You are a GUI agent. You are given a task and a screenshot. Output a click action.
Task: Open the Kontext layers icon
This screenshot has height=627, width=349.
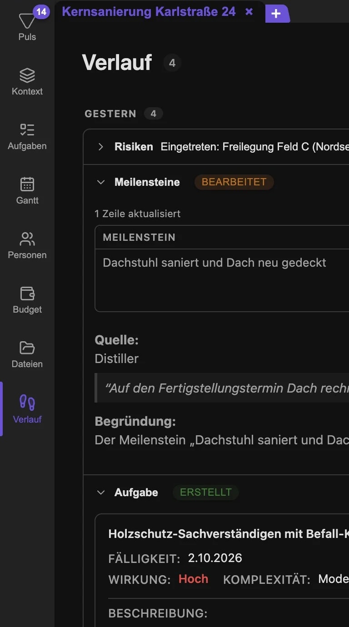(27, 75)
